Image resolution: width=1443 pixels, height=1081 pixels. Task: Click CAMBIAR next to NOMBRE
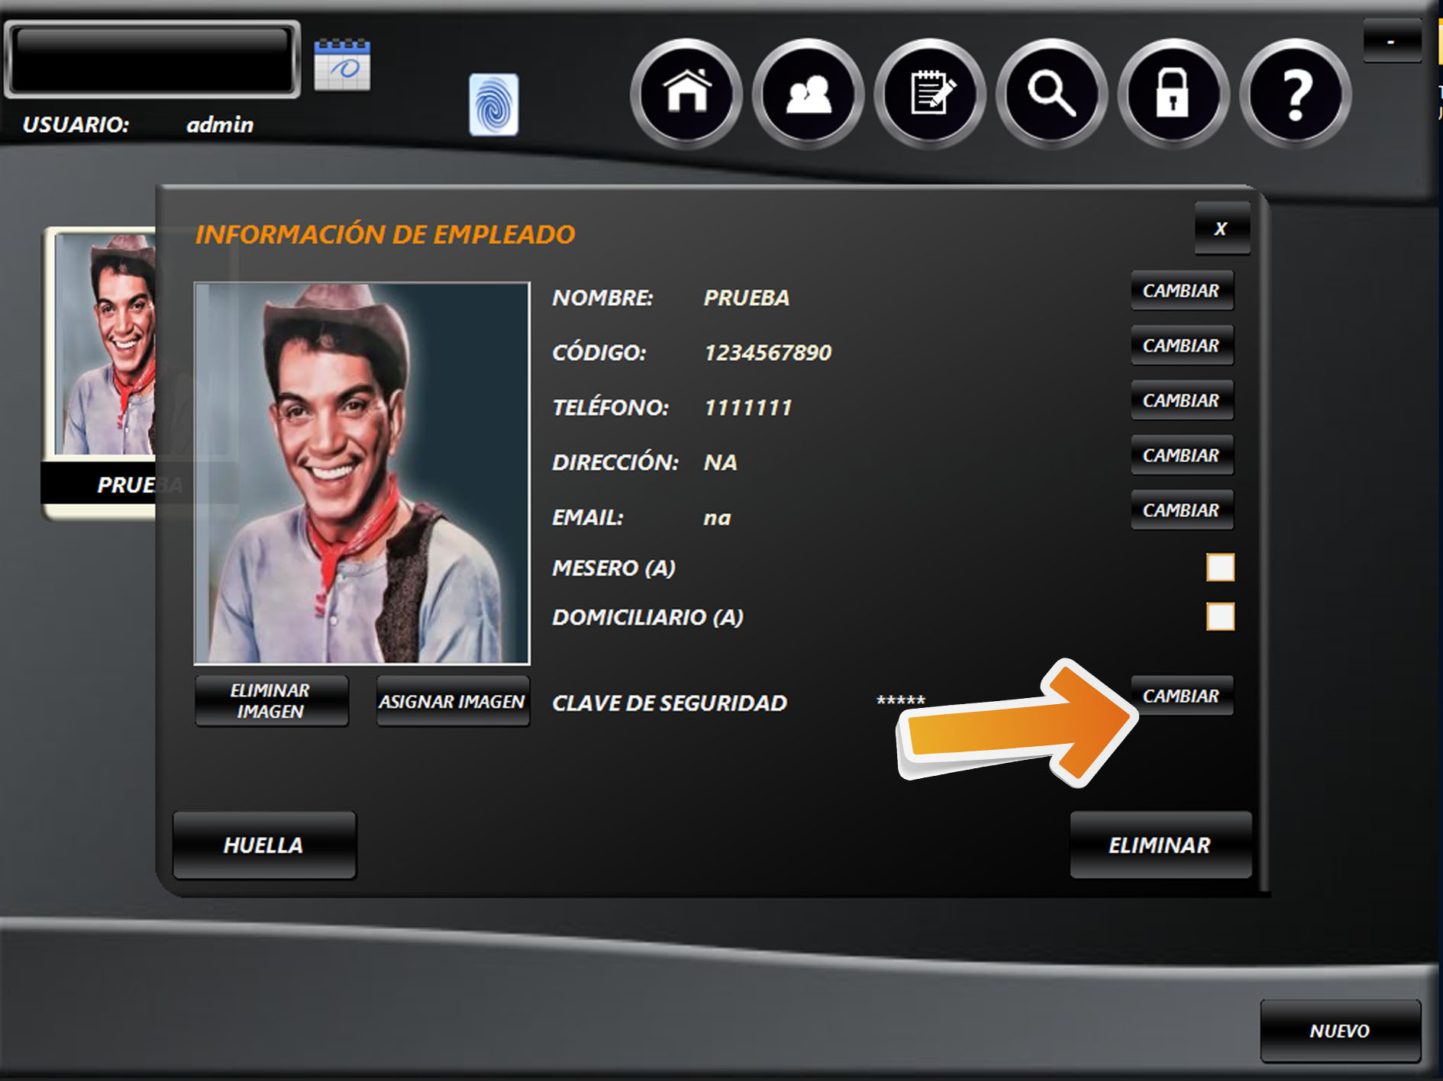pos(1181,291)
